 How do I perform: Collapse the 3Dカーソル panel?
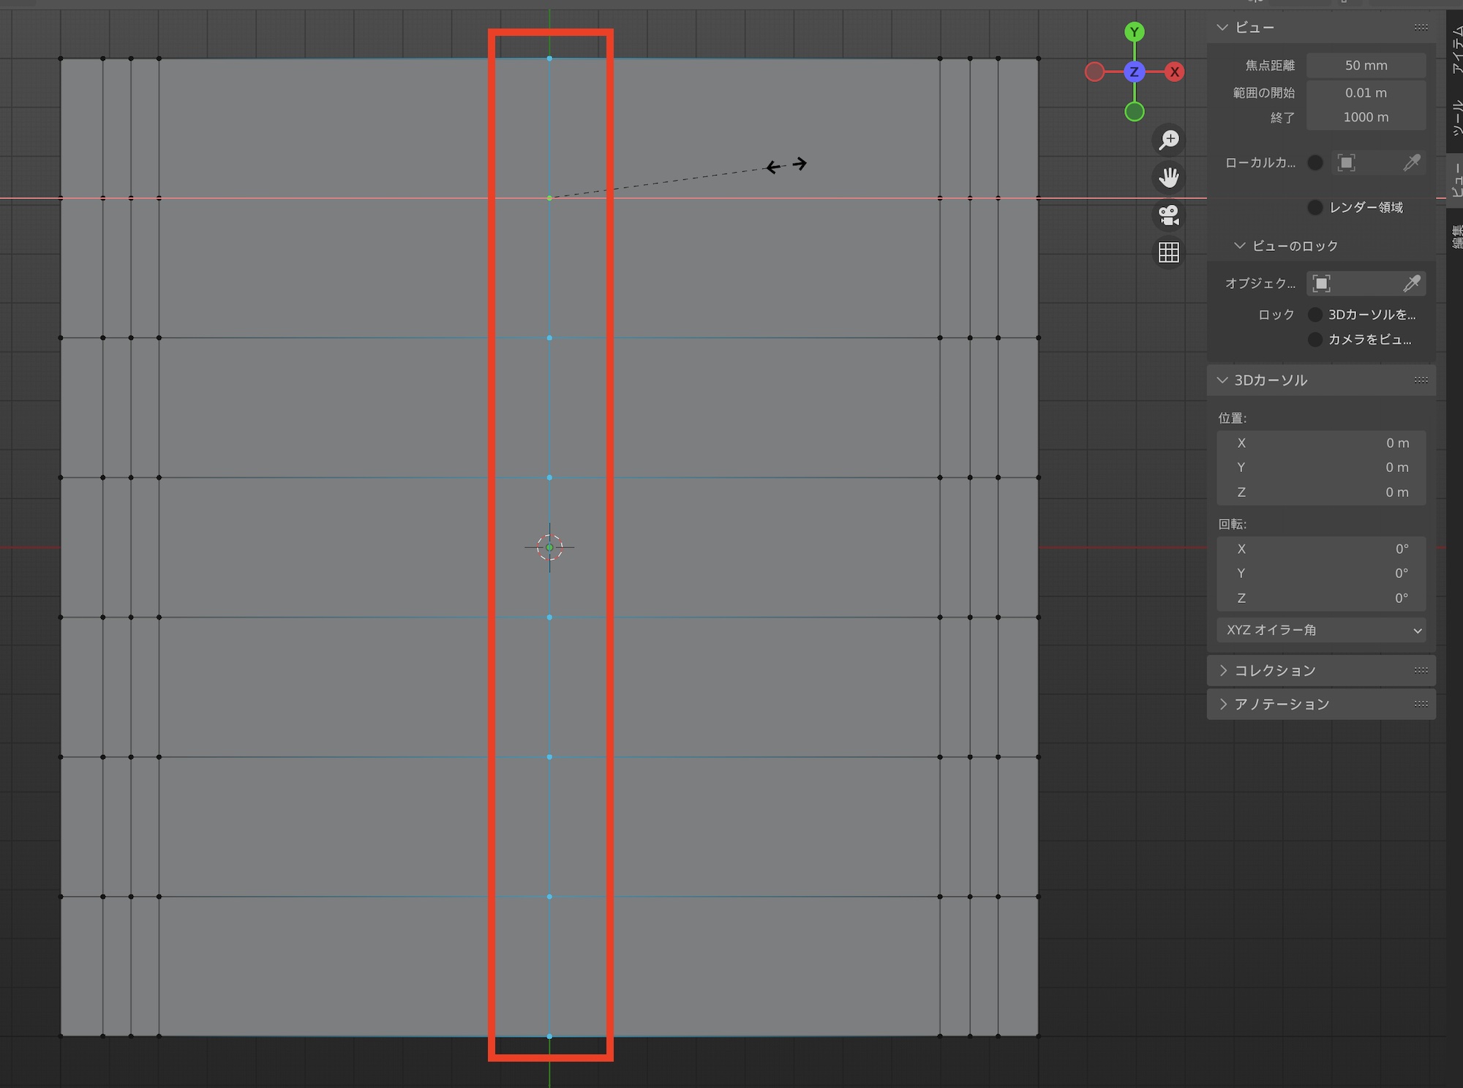click(x=1270, y=380)
